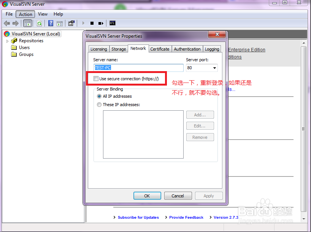Click the Users folder icon
The image size is (311, 232).
click(14, 48)
